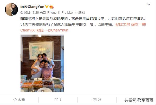Open the @陈一心ChenYiXin mention link
Image resolution: width=156 pixels, height=105 pixels.
(x=52, y=30)
